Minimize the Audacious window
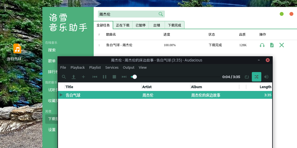Screen dimensions: 297x148 (x=259, y=60)
